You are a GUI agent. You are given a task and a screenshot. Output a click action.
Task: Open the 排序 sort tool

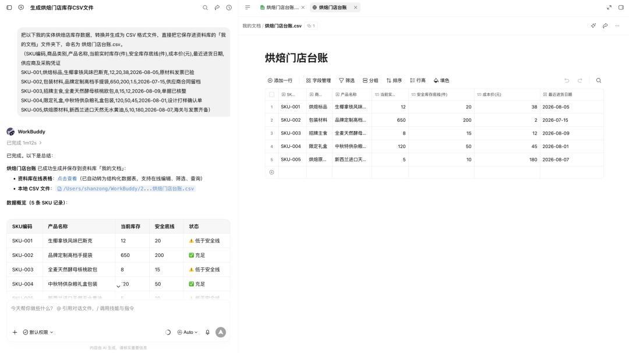click(x=394, y=80)
